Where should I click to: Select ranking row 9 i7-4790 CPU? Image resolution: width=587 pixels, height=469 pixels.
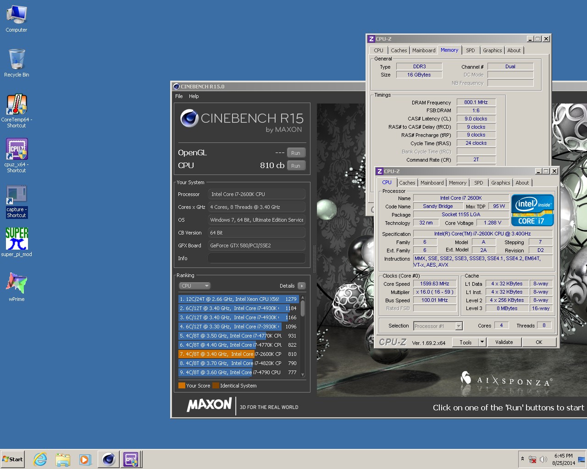coord(238,372)
